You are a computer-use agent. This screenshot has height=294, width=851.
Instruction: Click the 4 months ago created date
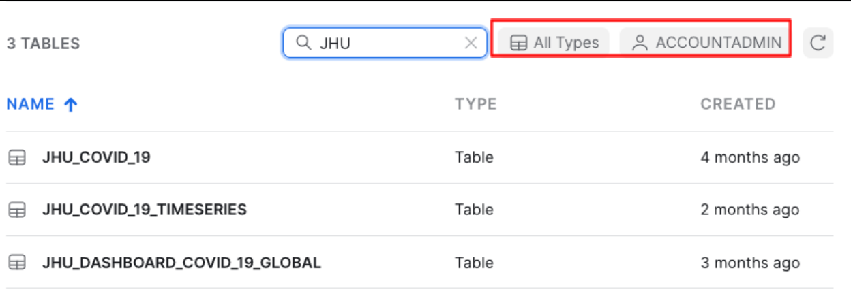pyautogui.click(x=750, y=157)
